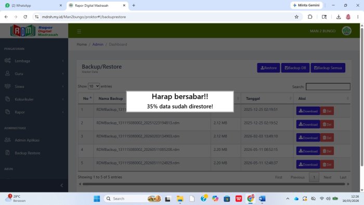Open the Show entries dropdown
Viewport: 364px width, 205px height.
94,86
